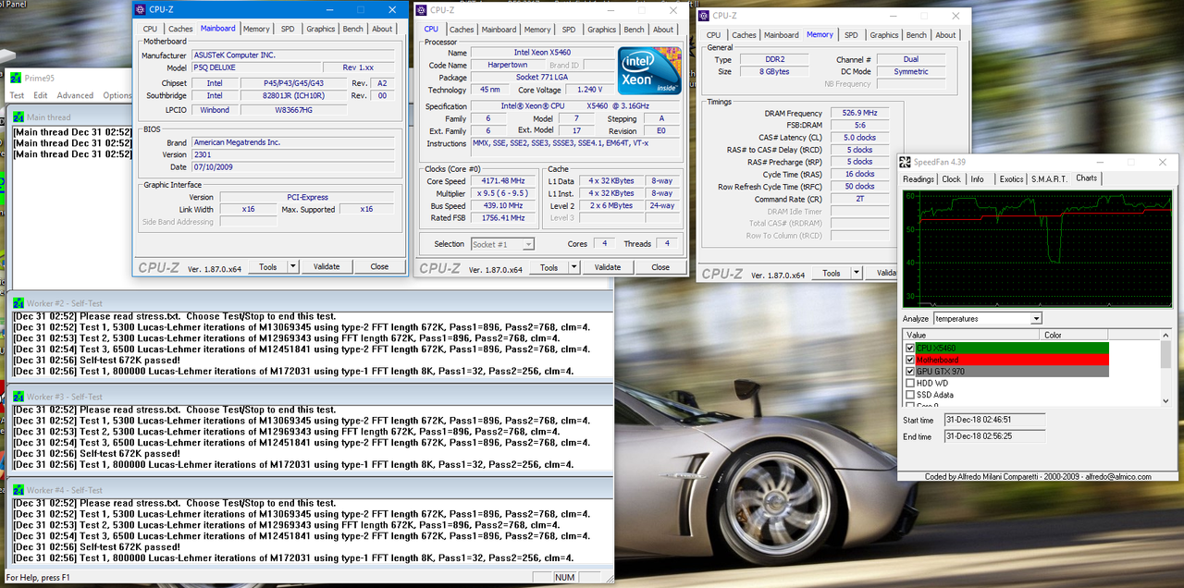Select SPD tab in the Mainboard CPU-Z window
This screenshot has height=588, width=1184.
(289, 29)
